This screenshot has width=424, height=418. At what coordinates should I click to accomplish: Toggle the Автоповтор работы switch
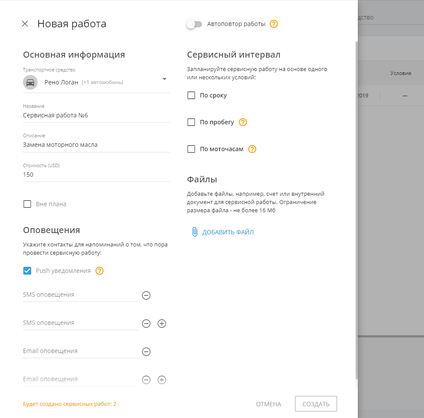point(194,24)
